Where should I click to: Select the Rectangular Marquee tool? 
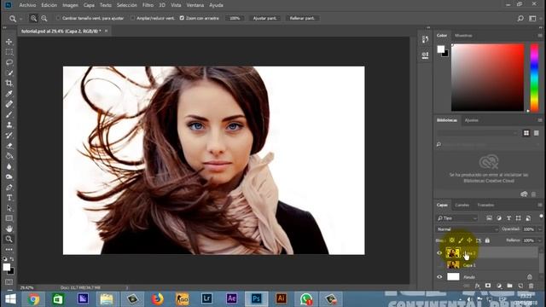tap(9, 52)
